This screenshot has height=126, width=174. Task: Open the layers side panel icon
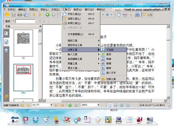(6, 50)
